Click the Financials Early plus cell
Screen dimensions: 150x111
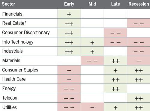(x=69, y=14)
